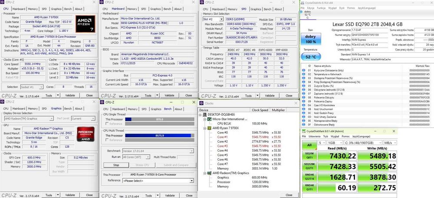Screen dimensions: 434x198
Task: Click the AMD Radeon(TM) Graphics card icon in Clocks
Action: pyautogui.click(x=210, y=173)
